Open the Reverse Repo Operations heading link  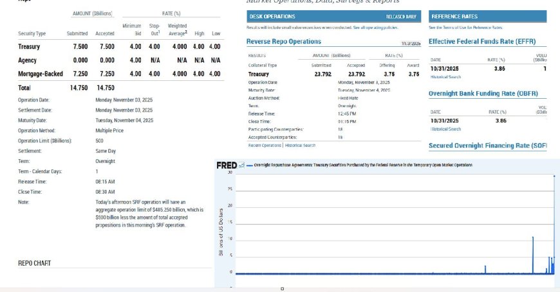click(x=284, y=41)
